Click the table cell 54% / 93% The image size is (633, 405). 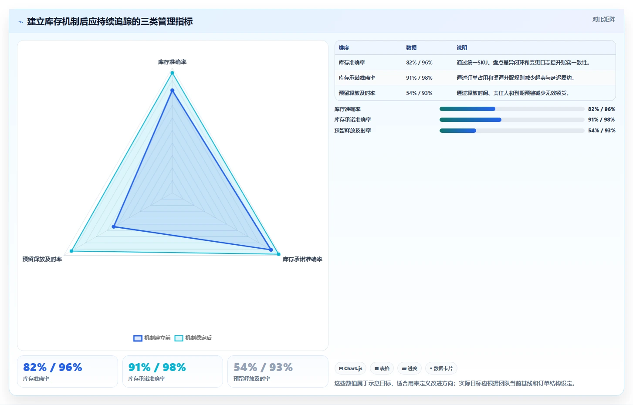point(419,93)
